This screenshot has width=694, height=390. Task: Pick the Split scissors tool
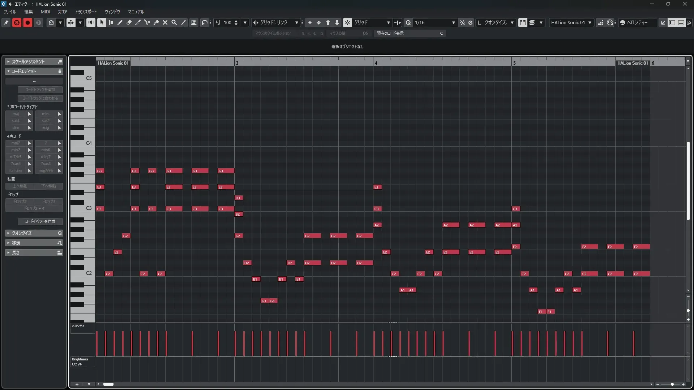(x=147, y=22)
